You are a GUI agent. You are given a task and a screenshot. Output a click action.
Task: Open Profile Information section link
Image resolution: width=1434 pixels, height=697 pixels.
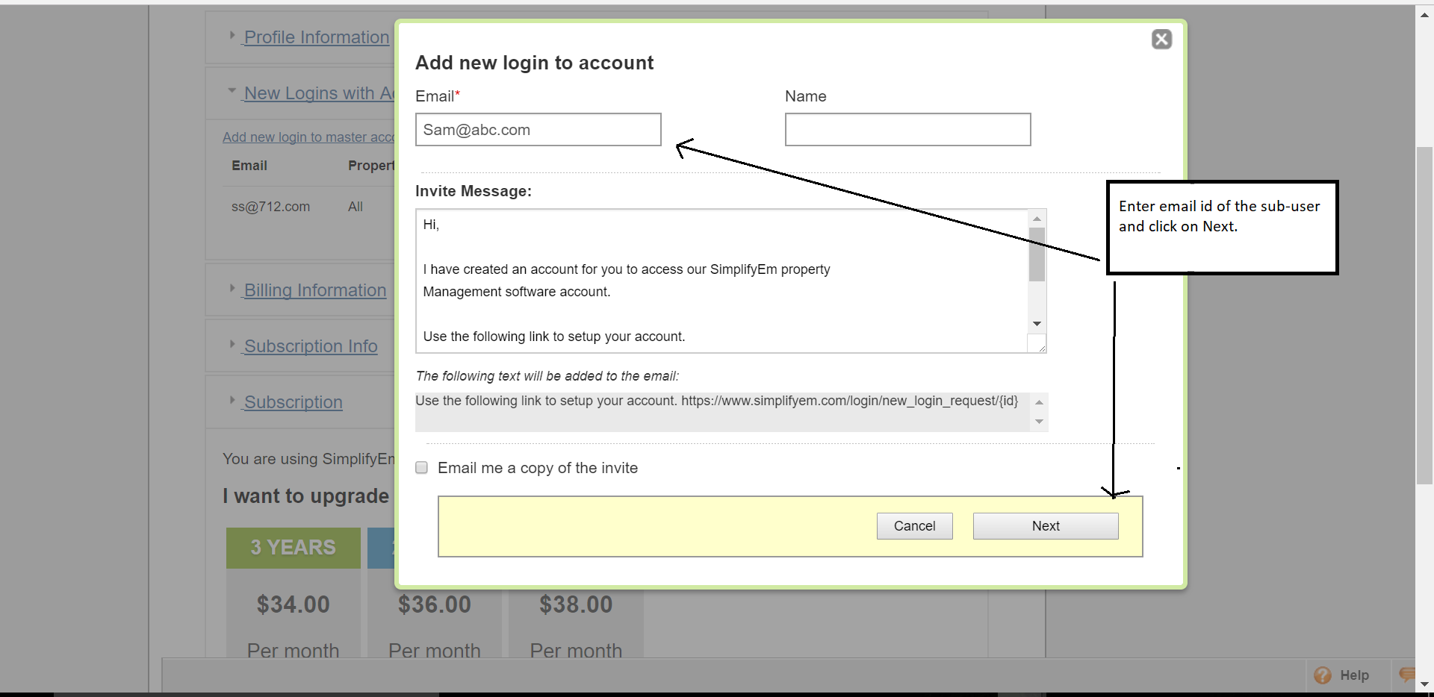coord(317,37)
